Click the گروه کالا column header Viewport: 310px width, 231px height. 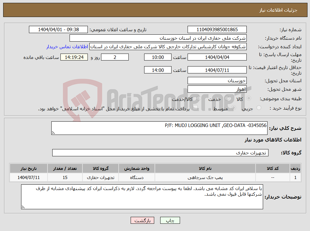(100, 169)
